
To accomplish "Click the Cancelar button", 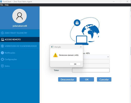I will tap(104, 80).
